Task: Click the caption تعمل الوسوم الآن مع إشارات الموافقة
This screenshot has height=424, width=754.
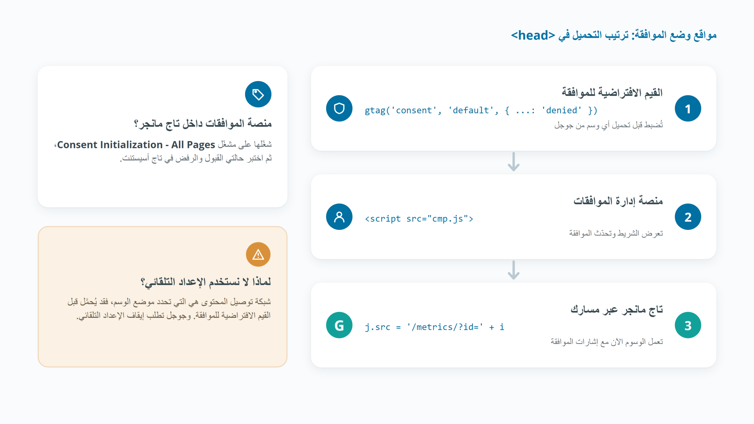Action: (607, 342)
